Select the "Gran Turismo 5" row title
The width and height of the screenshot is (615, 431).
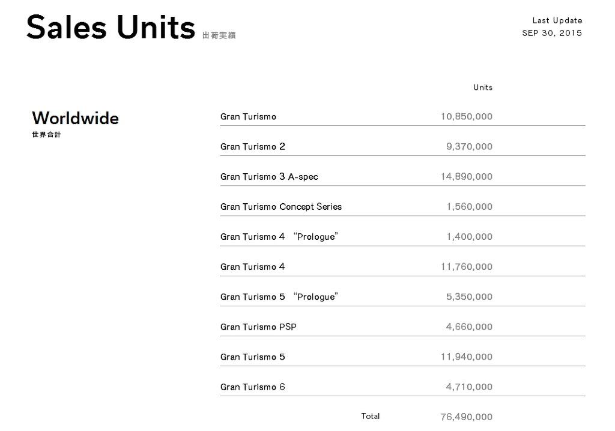(x=253, y=357)
